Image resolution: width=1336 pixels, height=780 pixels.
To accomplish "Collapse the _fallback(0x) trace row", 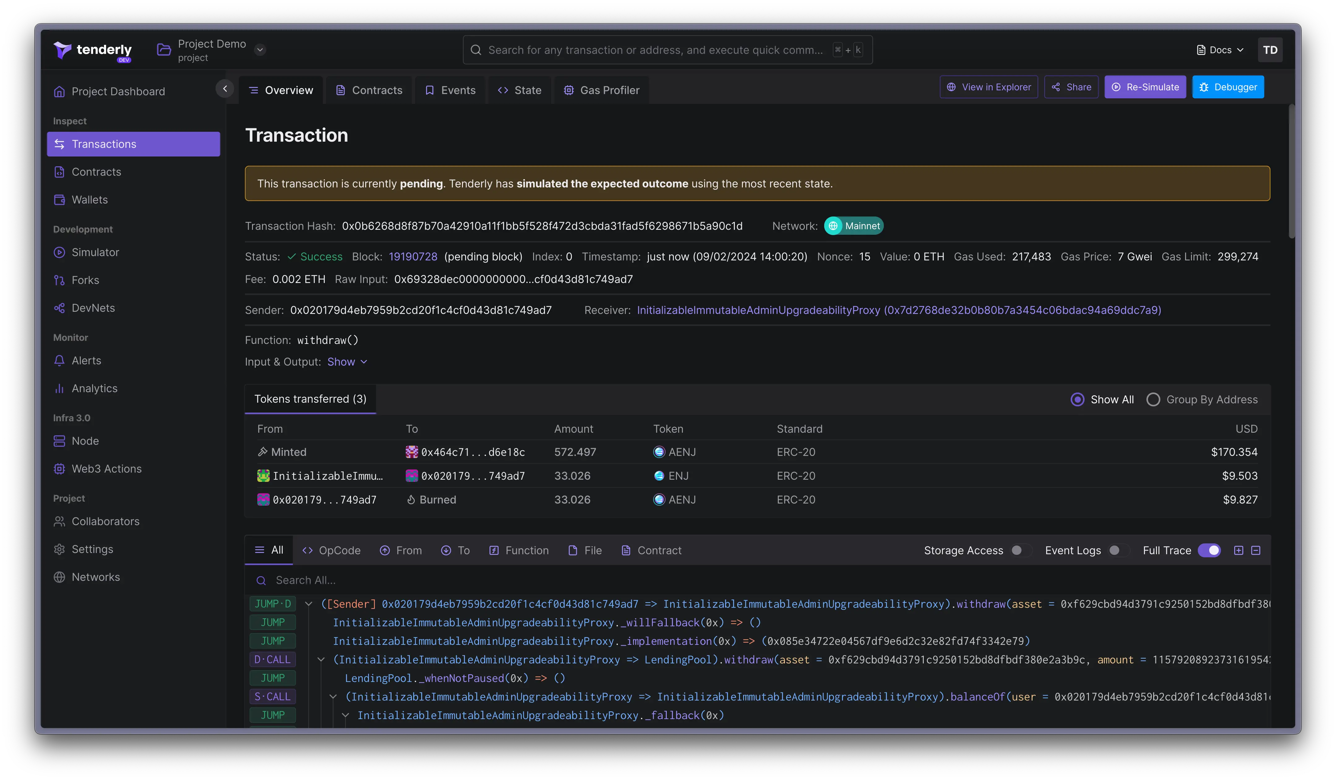I will point(346,715).
